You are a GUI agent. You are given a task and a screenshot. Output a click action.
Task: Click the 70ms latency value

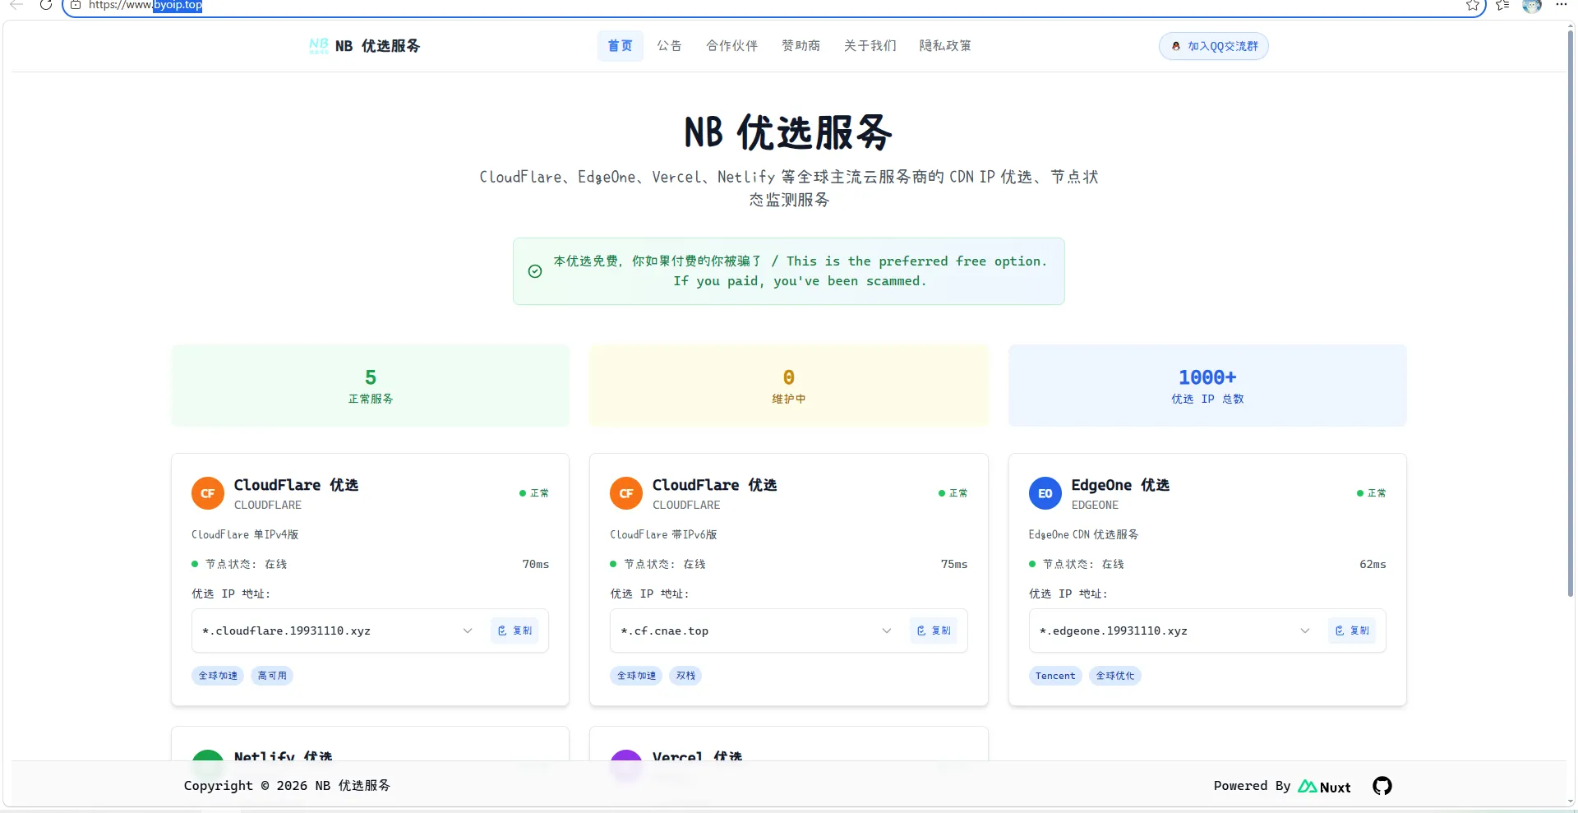point(536,564)
